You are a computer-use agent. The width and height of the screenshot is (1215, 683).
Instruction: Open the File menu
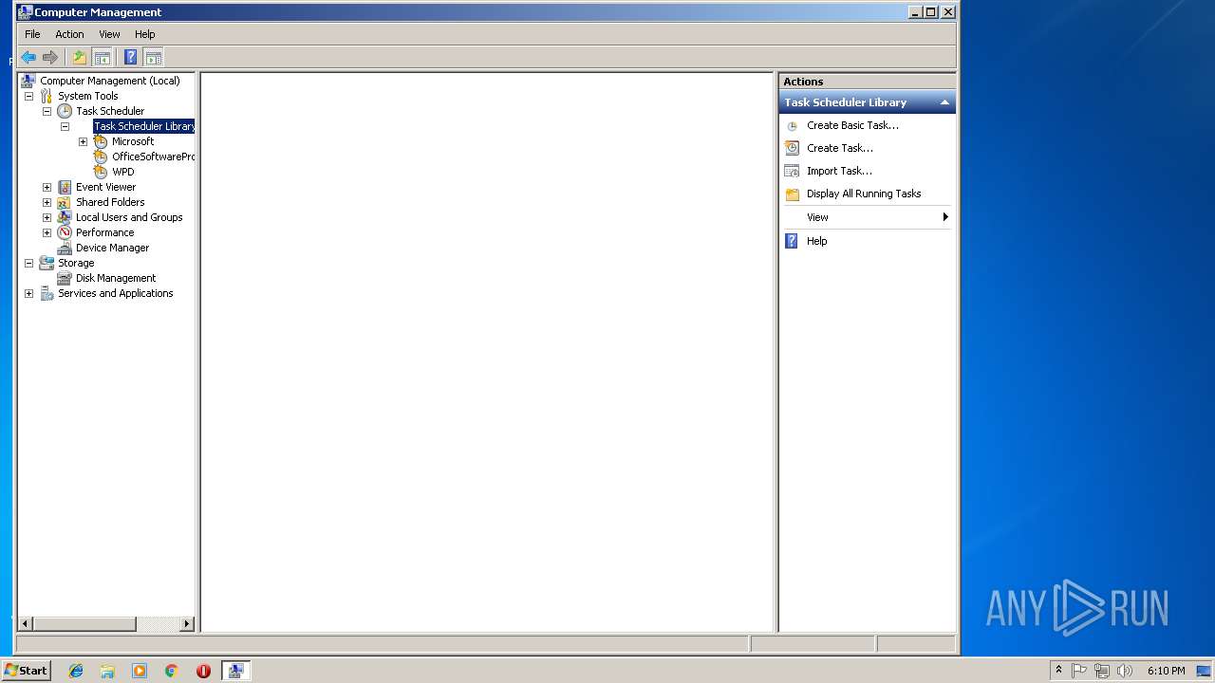coord(32,34)
